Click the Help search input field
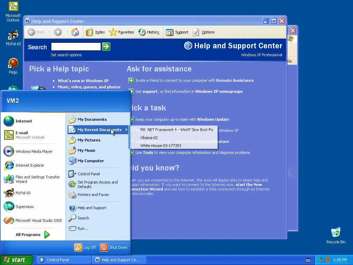The width and height of the screenshot is (353, 265). point(76,47)
